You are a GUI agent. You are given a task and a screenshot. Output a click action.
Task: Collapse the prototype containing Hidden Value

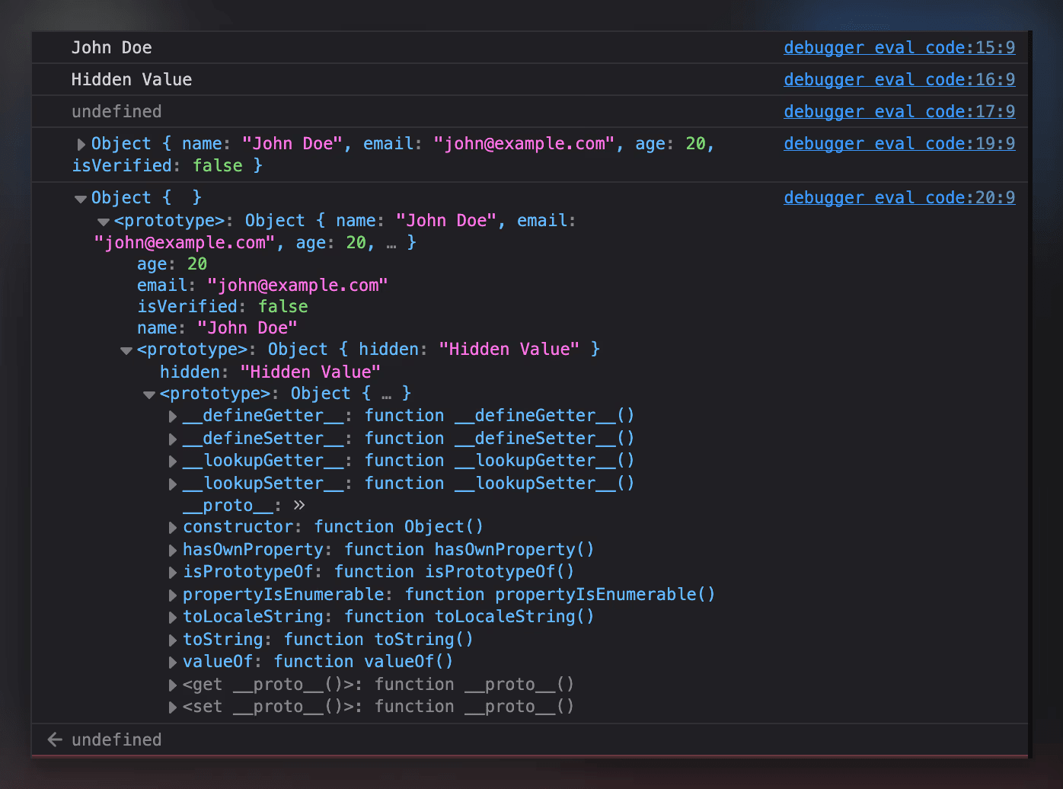126,350
